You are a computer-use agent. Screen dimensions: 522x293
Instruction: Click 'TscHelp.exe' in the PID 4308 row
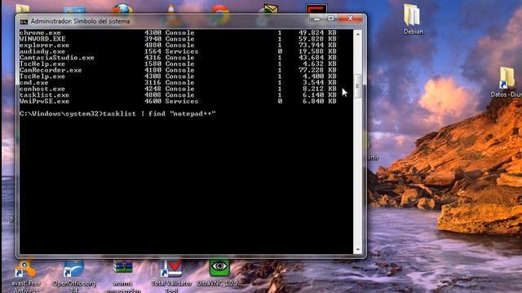pos(42,77)
